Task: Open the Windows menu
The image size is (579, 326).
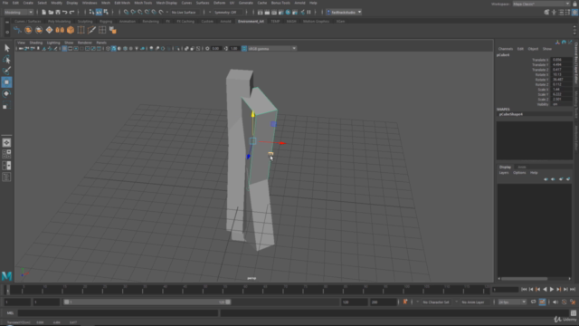Action: (x=90, y=3)
